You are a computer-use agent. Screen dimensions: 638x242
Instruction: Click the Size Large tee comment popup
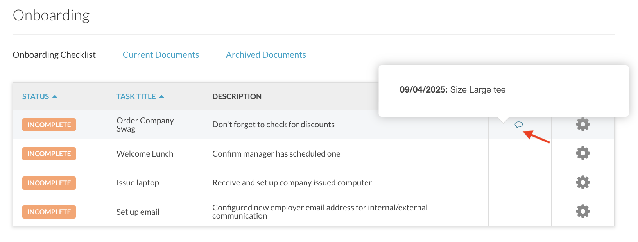tap(504, 91)
